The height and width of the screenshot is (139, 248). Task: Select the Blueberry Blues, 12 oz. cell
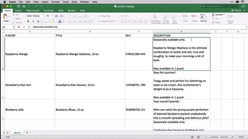click(90, 110)
